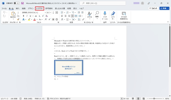Align text left
The height and width of the screenshot is (100, 171).
[62, 16]
